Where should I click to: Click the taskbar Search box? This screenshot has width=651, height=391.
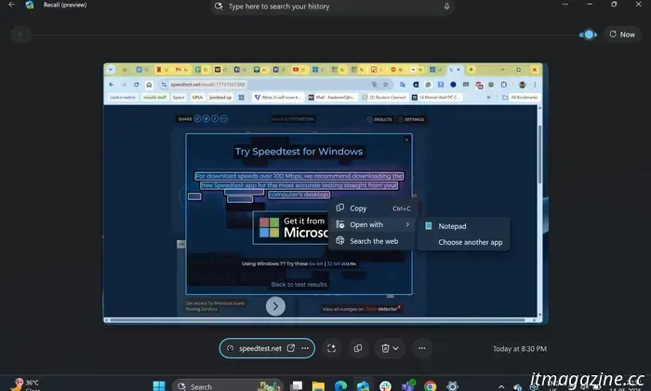228,385
